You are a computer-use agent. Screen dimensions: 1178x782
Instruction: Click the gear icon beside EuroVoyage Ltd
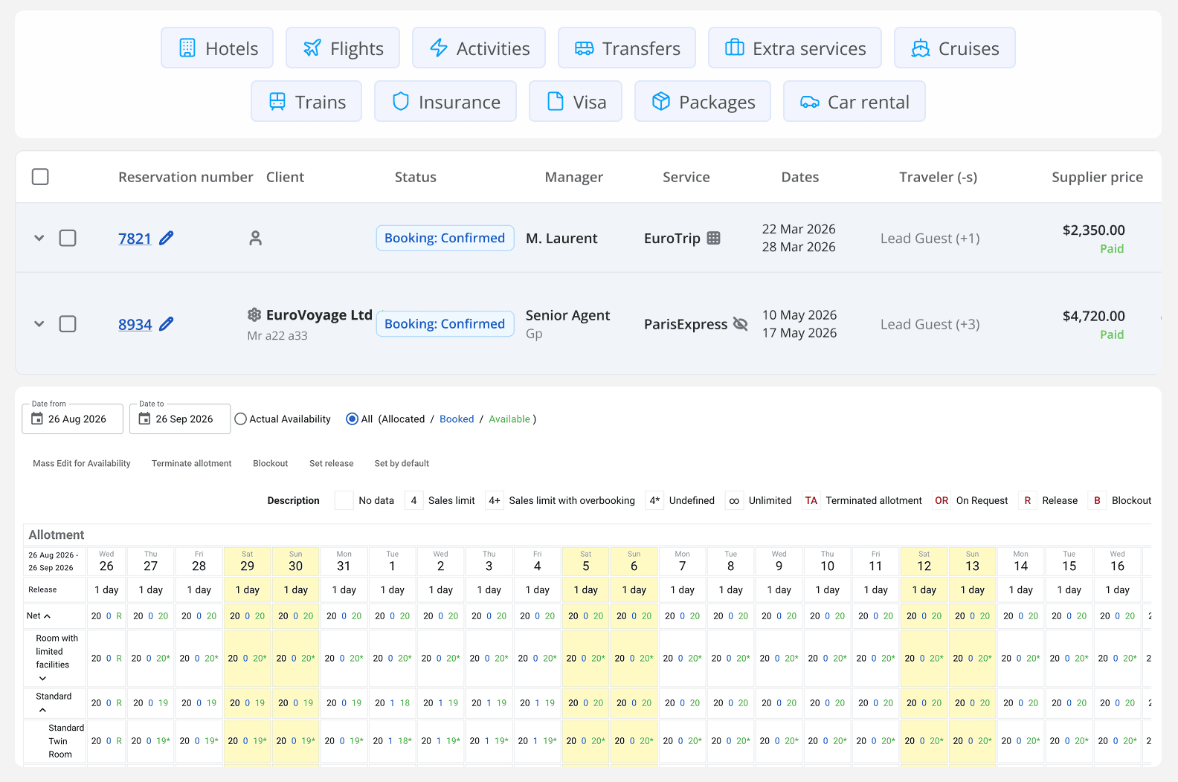click(x=254, y=314)
